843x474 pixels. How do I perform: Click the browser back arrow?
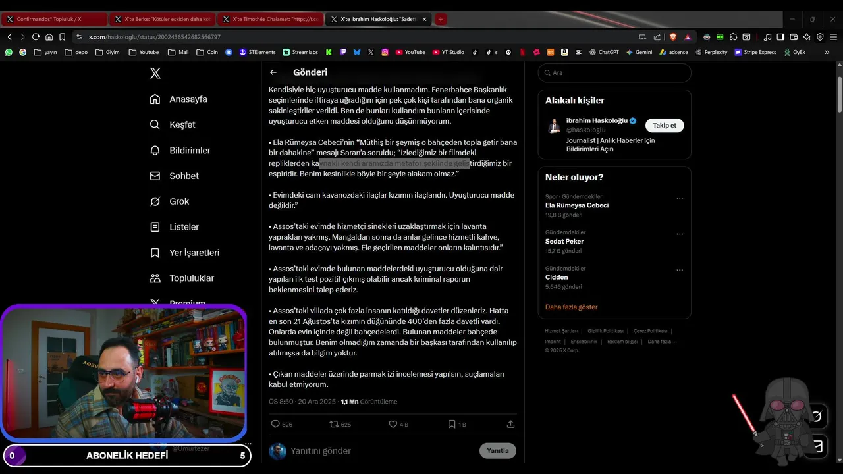pyautogui.click(x=9, y=37)
